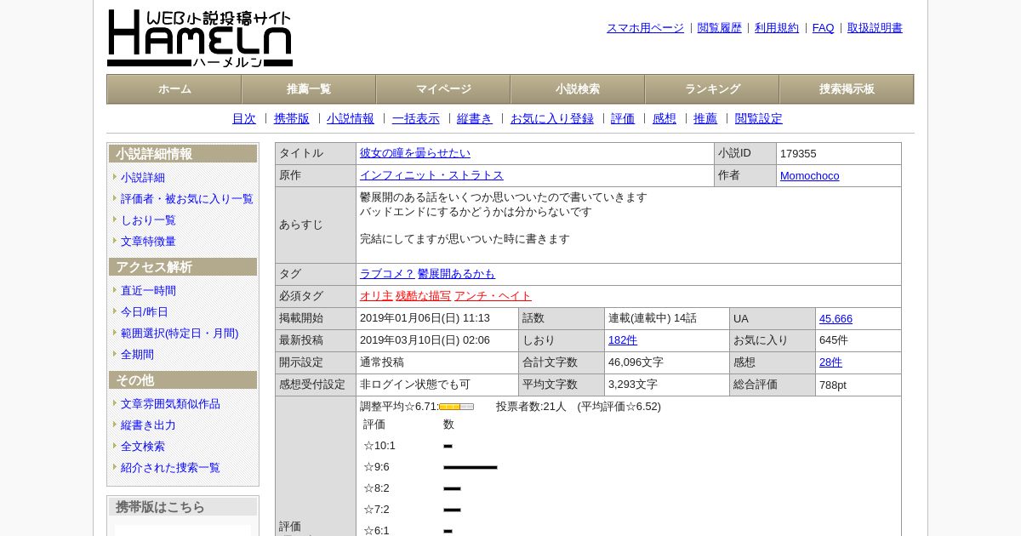Open reviews count 28件 link
The image size is (1021, 536).
pos(830,362)
